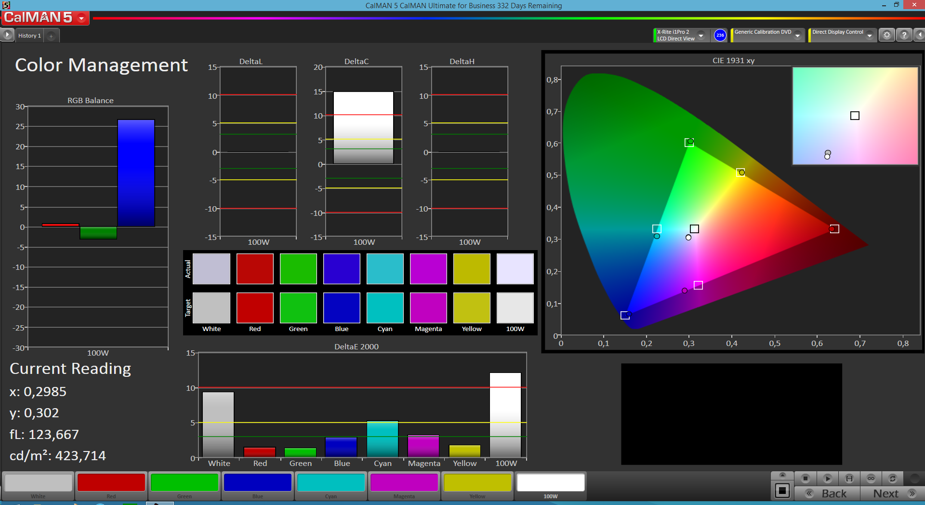925x505 pixels.
Task: Click the magenta target square on CIE chart
Action: tap(698, 285)
